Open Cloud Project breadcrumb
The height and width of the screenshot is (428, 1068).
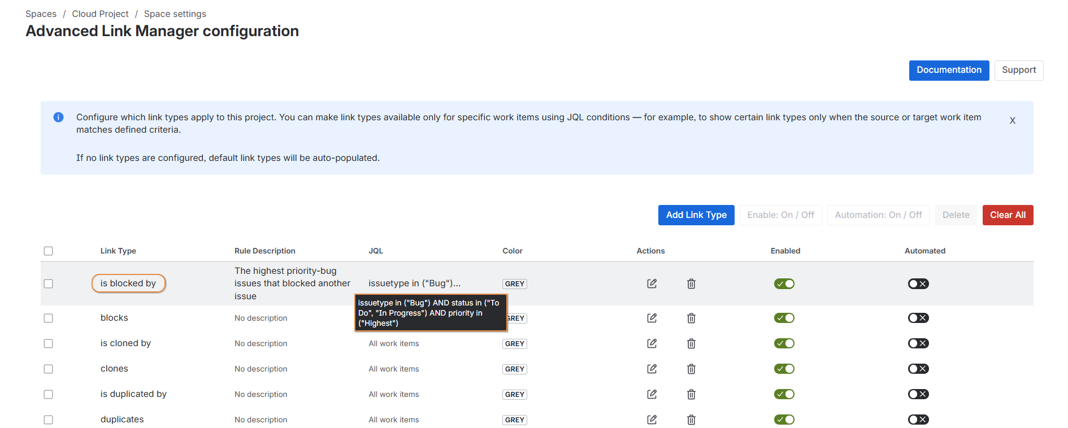click(100, 14)
